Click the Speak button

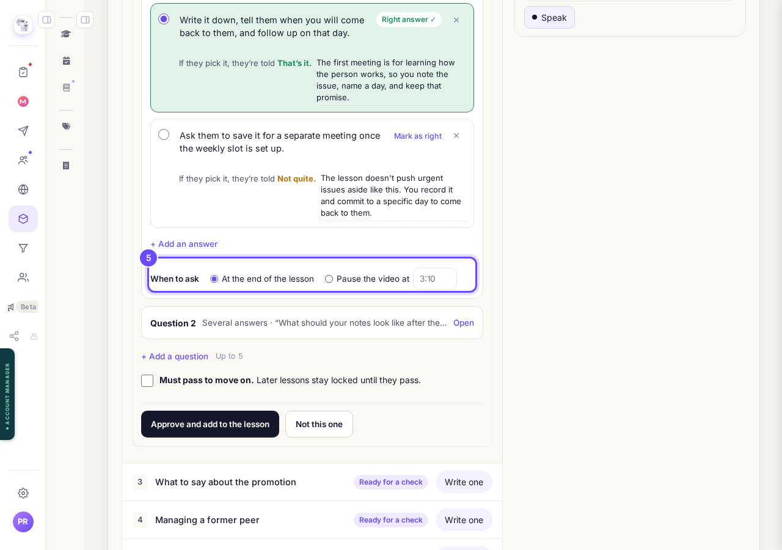click(x=549, y=18)
